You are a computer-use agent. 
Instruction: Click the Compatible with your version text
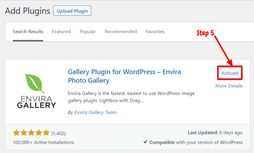[196, 142]
